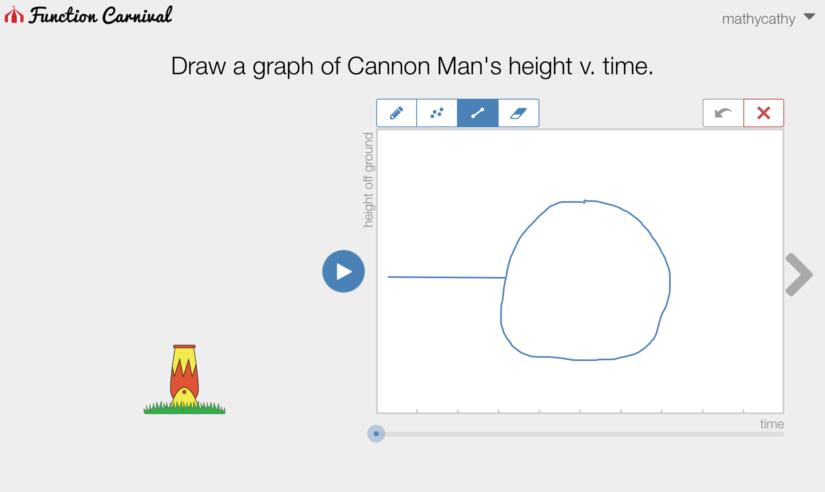Select the plot points tool
The image size is (825, 492).
coord(437,113)
